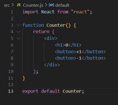Click opening button tag on line 8
118x105 pixels.
click(x=65, y=58)
